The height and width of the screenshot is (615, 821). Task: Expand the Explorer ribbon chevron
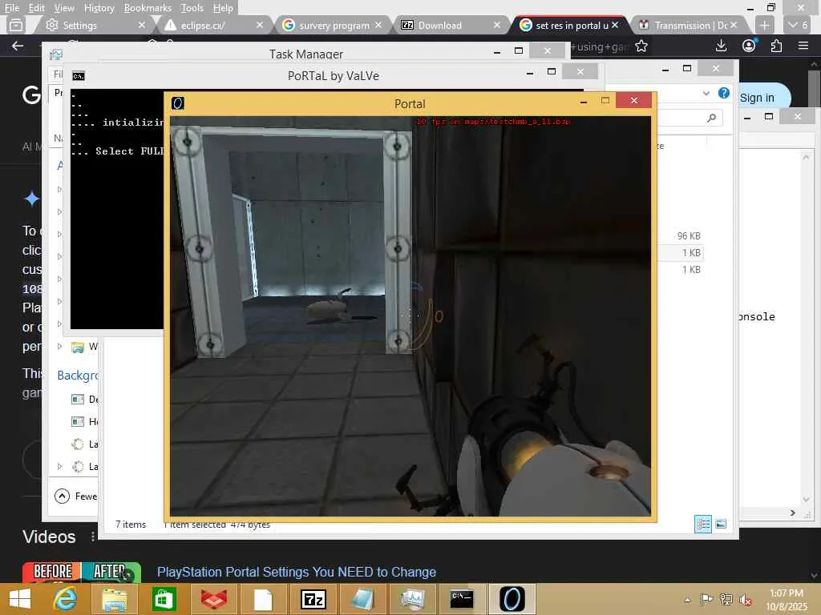click(706, 93)
